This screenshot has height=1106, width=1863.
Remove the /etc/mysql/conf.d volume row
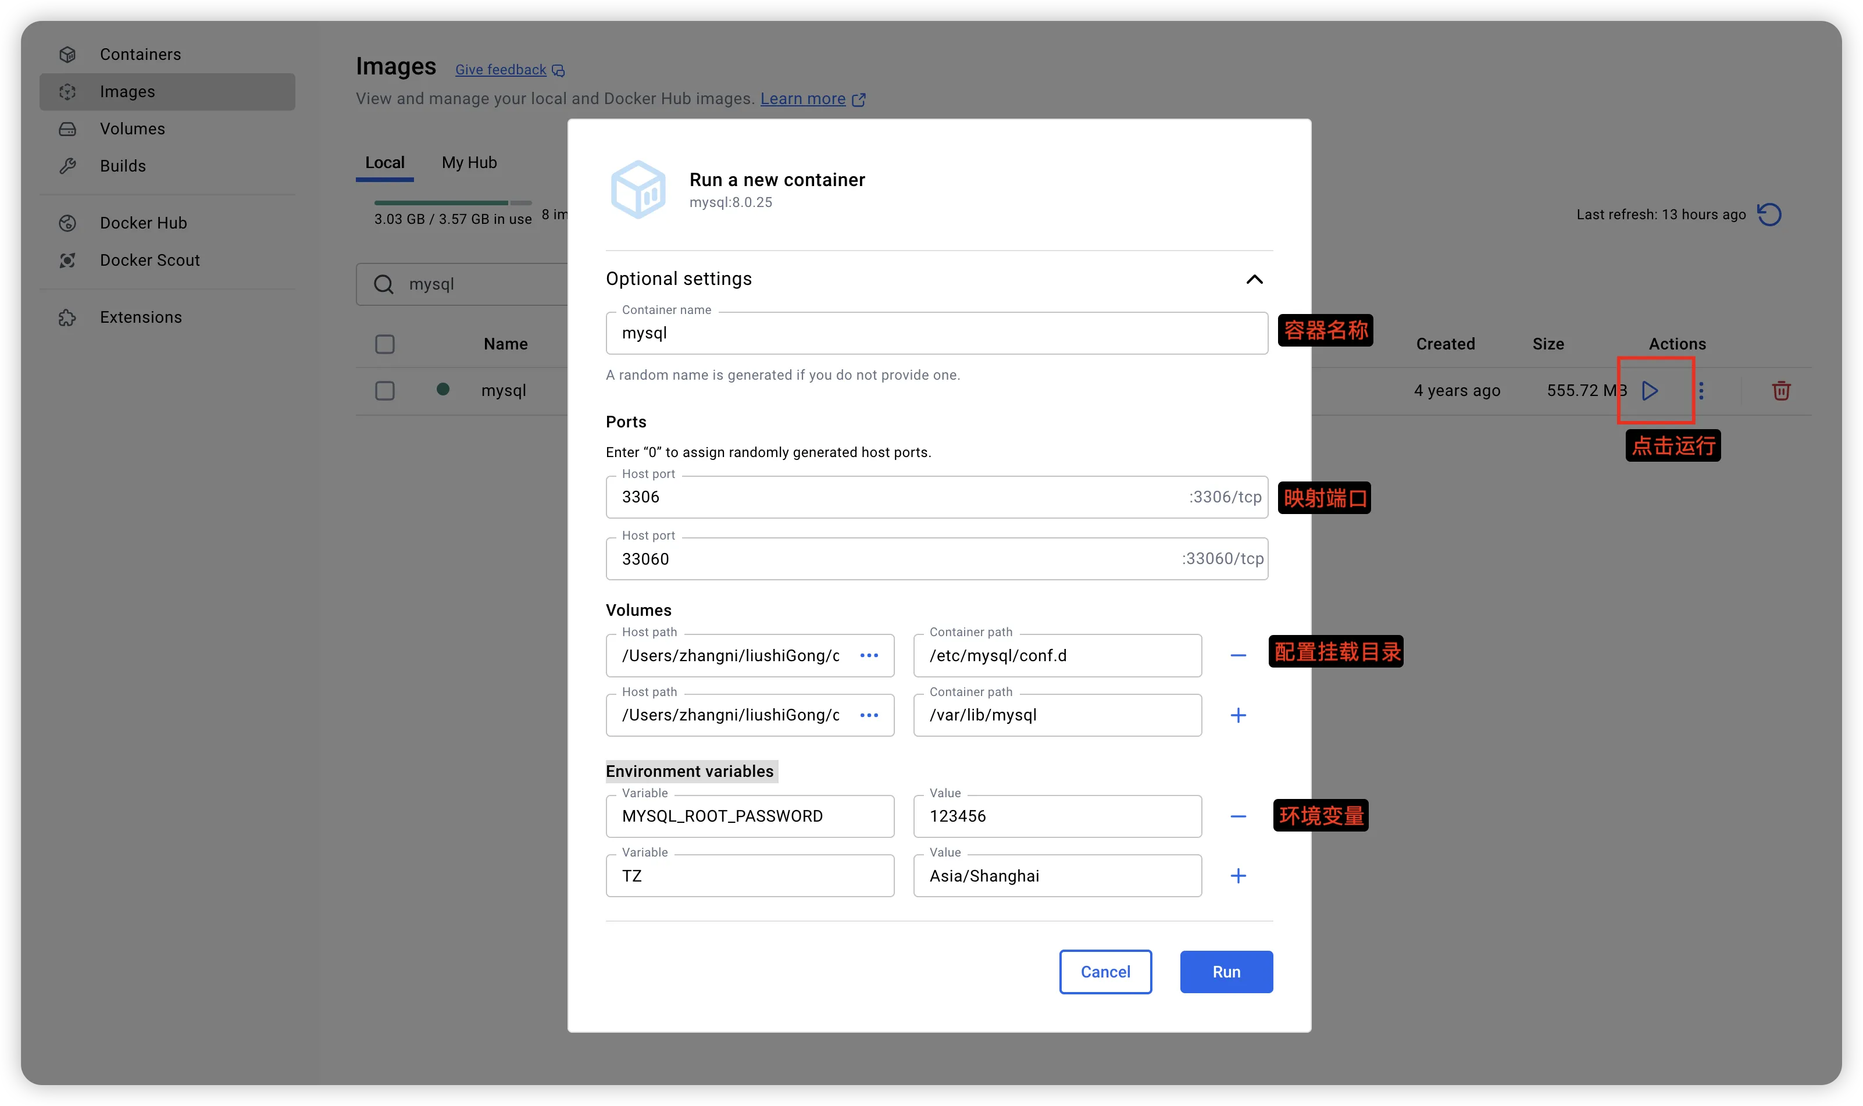[x=1238, y=655]
